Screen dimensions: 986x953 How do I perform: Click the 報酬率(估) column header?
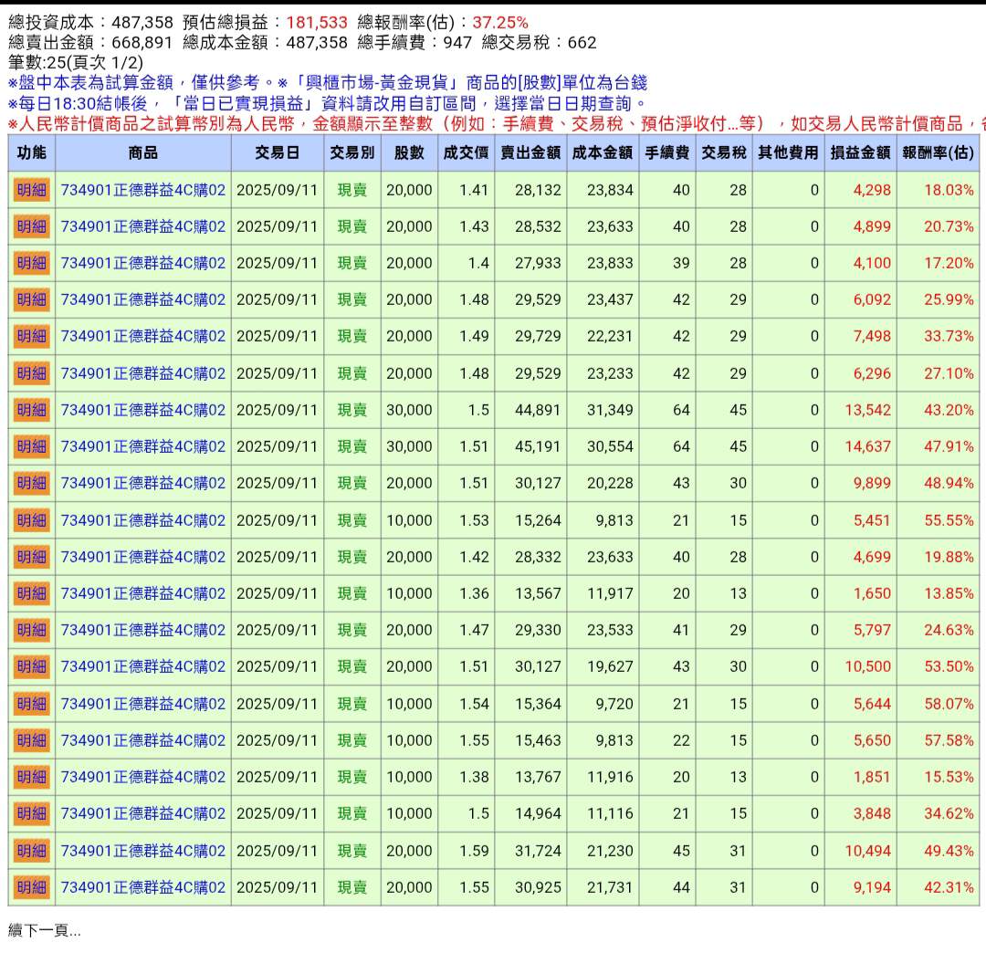[x=938, y=152]
